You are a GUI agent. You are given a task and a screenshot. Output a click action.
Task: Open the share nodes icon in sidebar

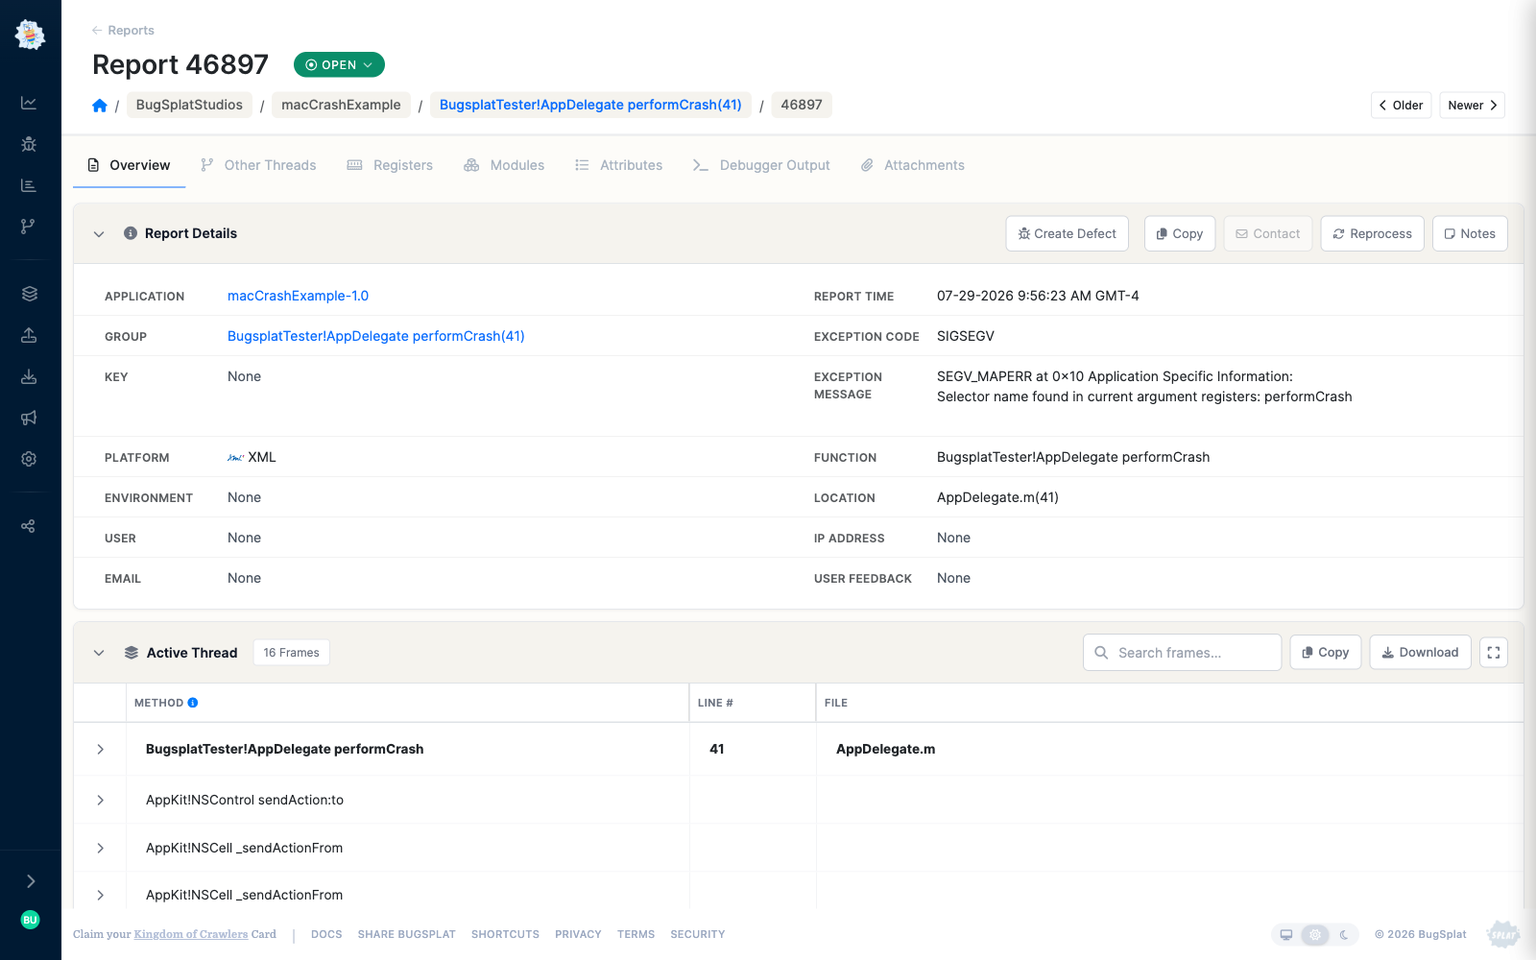click(29, 526)
